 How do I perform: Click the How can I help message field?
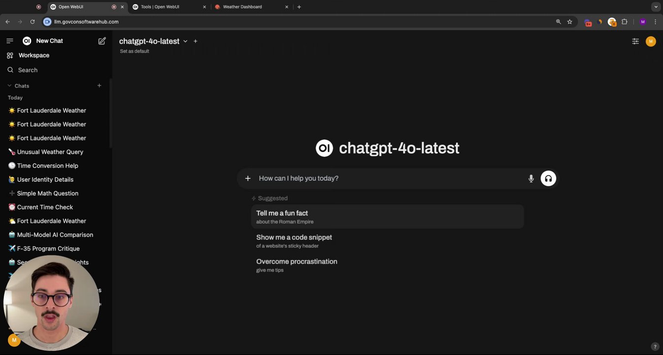pyautogui.click(x=389, y=178)
